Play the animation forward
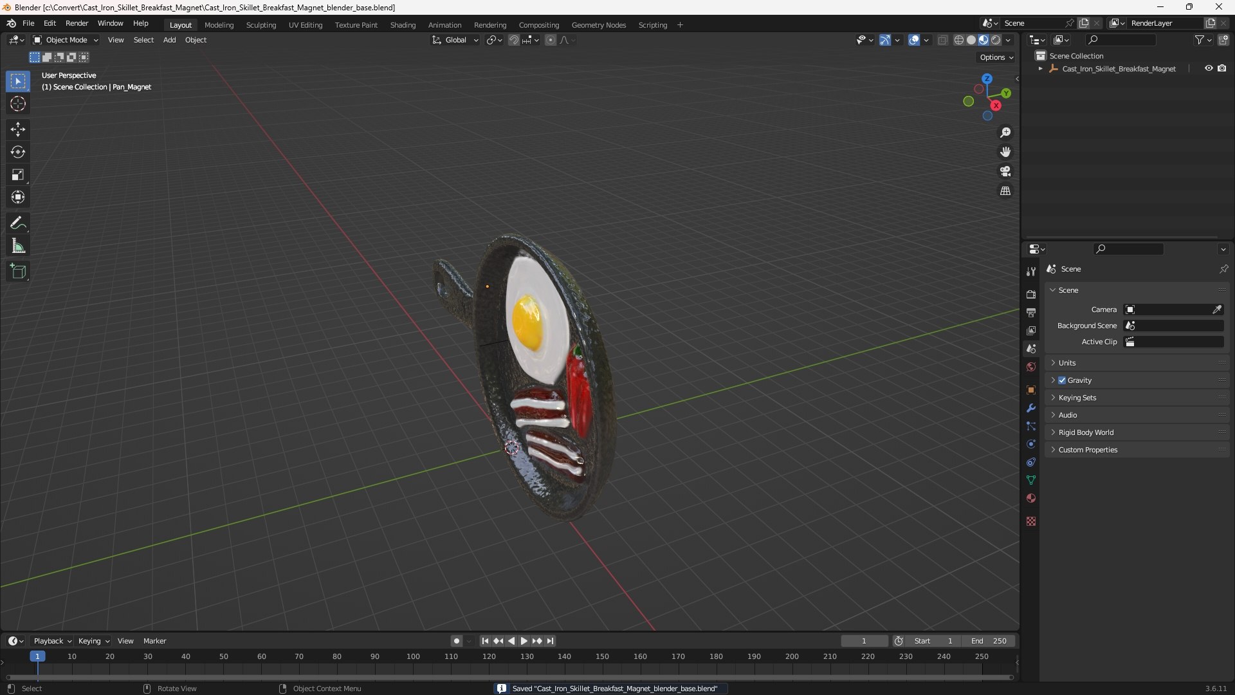 coord(524,641)
